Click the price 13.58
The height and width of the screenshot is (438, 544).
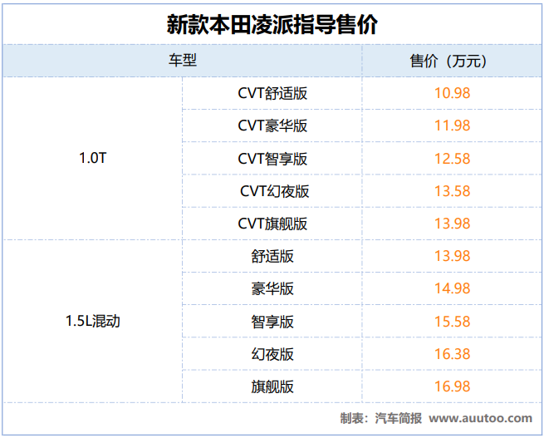[x=452, y=191]
